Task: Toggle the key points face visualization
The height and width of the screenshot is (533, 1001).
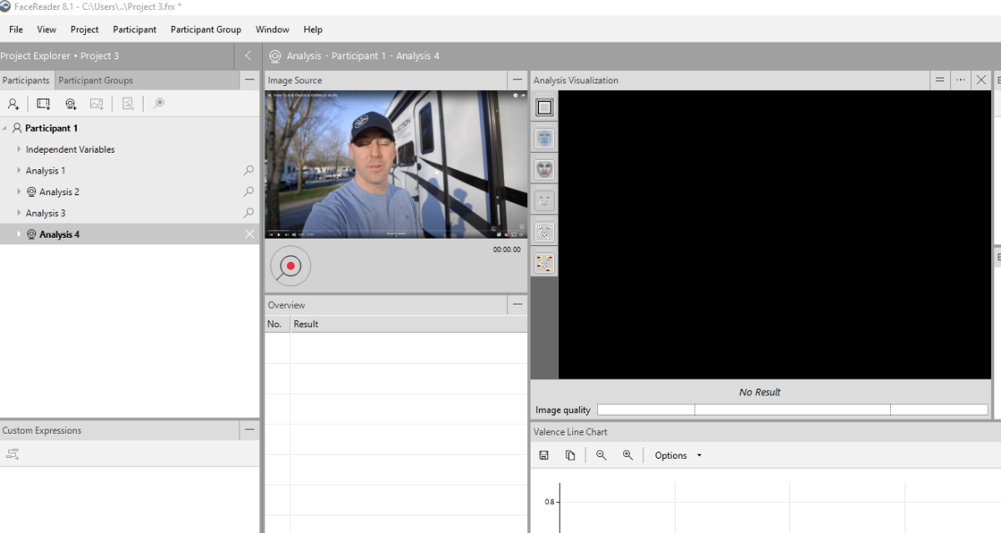Action: click(x=545, y=201)
